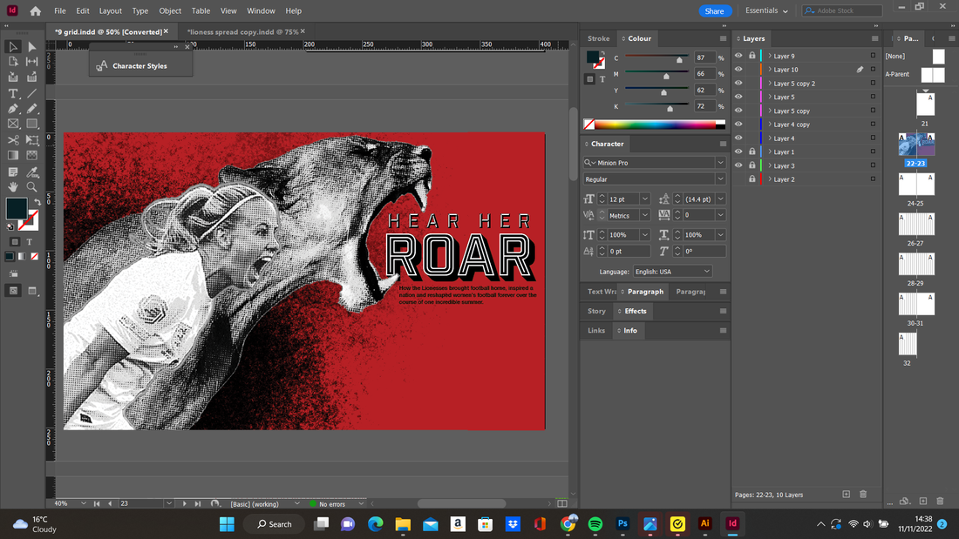Select the Gradient Feather tool
This screenshot has height=539, width=959.
click(31, 155)
